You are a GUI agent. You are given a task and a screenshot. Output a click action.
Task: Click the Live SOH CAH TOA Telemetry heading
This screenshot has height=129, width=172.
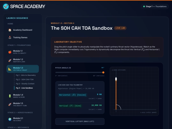point(70,85)
